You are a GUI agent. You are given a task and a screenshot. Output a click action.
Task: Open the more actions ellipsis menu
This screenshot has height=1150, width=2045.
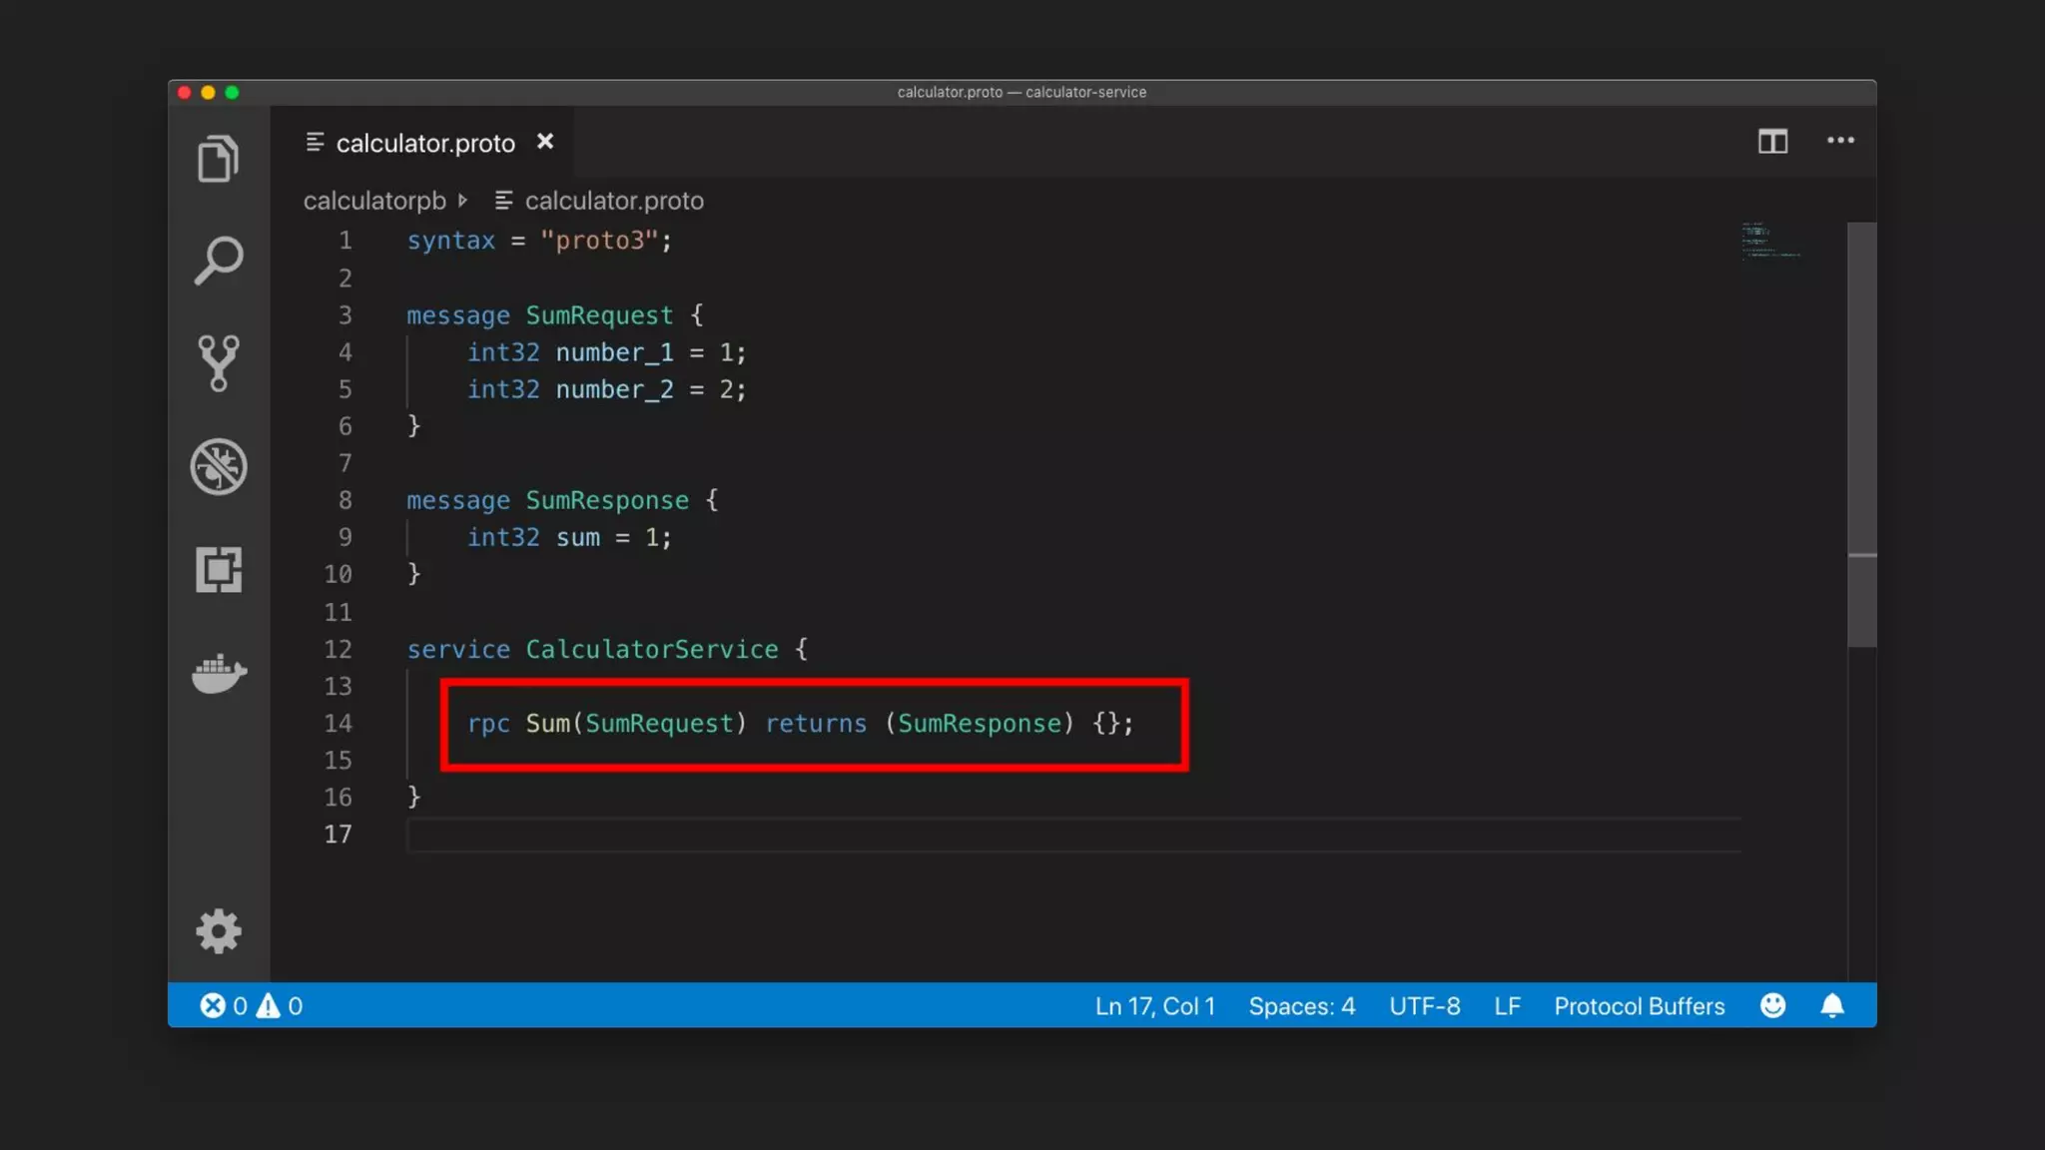point(1840,141)
